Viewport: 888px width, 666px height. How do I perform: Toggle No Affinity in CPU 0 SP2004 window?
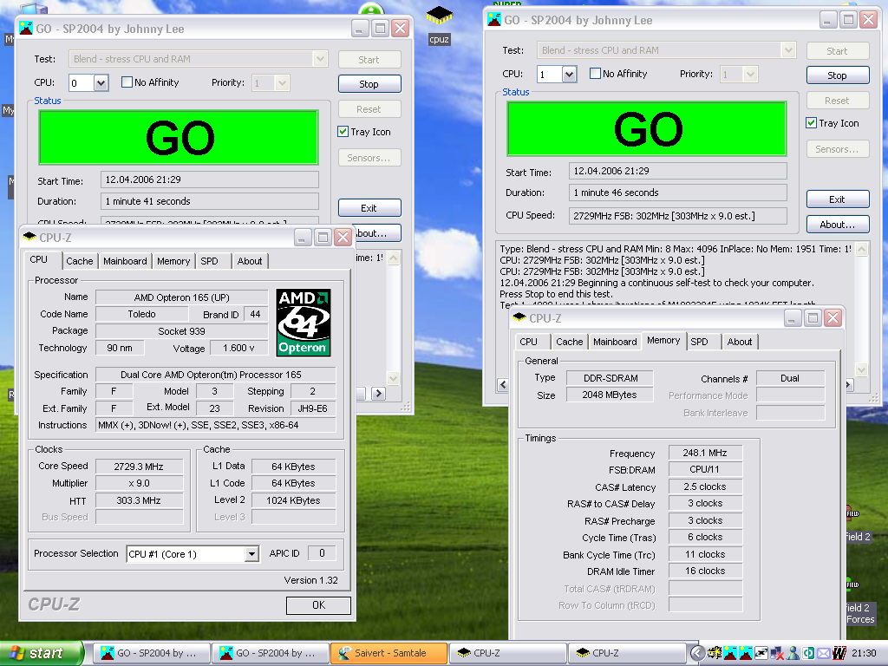pyautogui.click(x=127, y=82)
